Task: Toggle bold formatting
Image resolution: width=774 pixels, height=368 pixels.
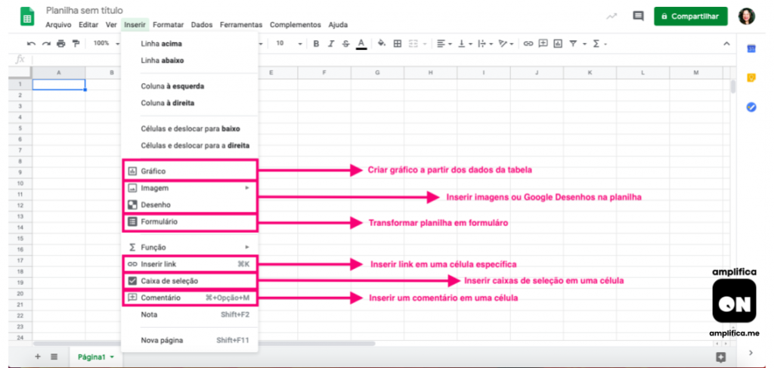Action: (x=317, y=44)
